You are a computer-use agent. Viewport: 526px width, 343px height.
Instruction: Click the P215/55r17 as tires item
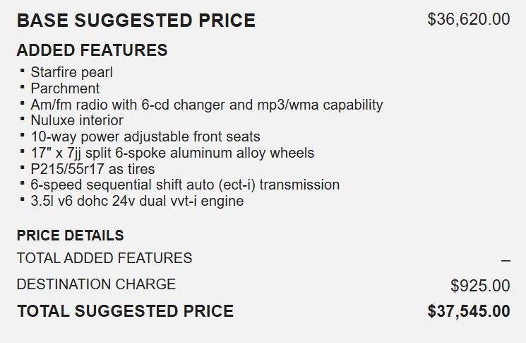point(92,169)
